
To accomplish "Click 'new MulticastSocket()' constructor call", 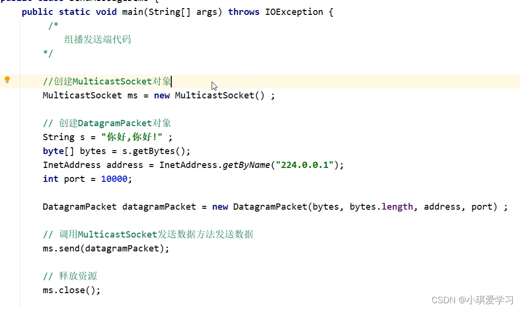I will (209, 95).
